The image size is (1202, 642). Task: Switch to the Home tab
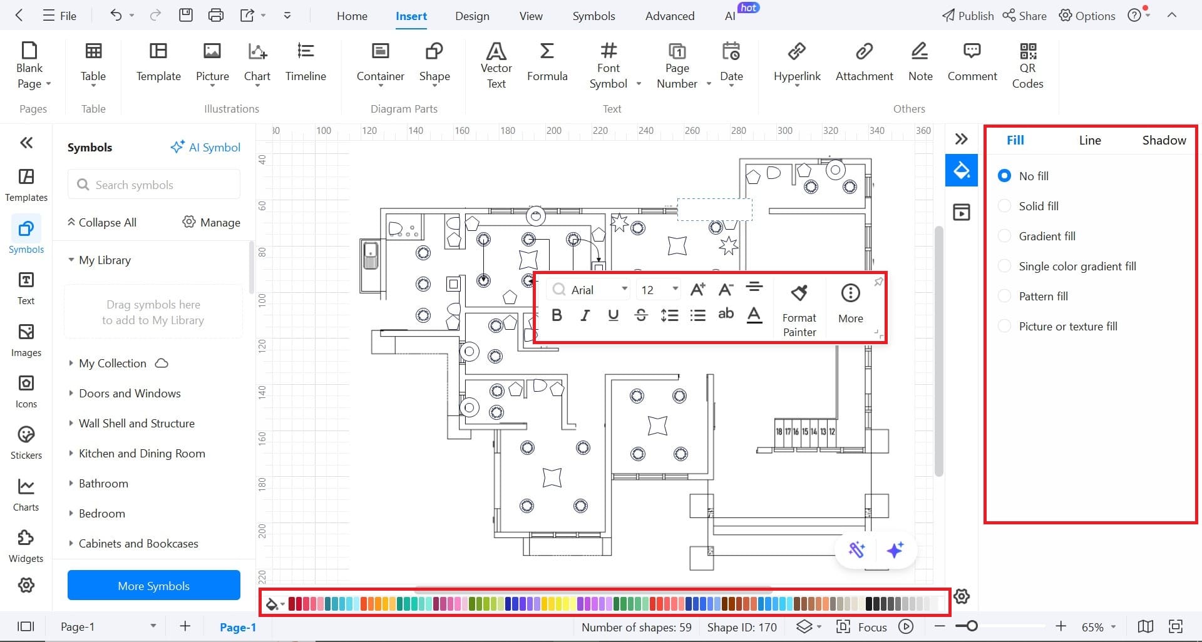(352, 16)
